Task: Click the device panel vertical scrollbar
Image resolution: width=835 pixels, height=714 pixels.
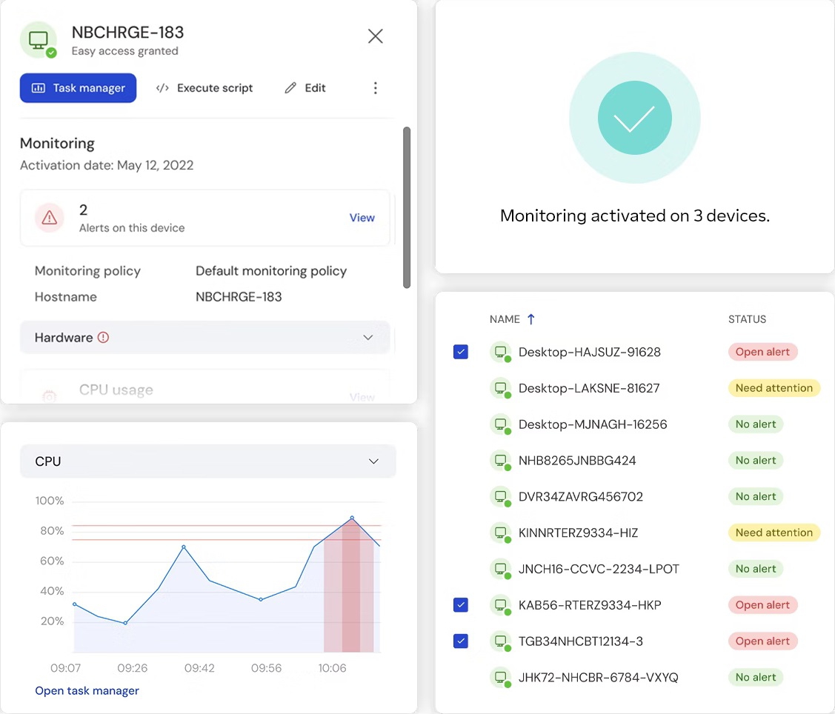Action: (x=407, y=207)
